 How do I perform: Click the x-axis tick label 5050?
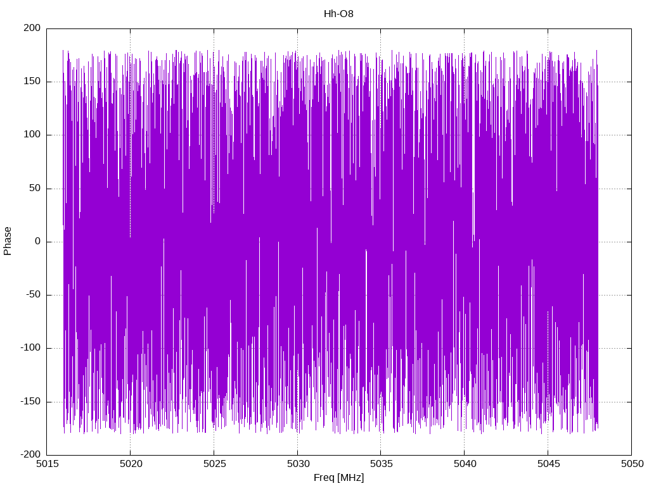click(632, 464)
